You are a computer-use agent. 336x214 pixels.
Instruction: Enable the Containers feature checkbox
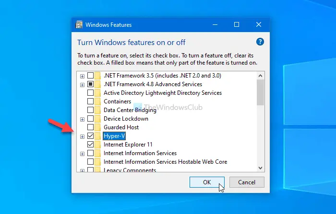coord(90,101)
